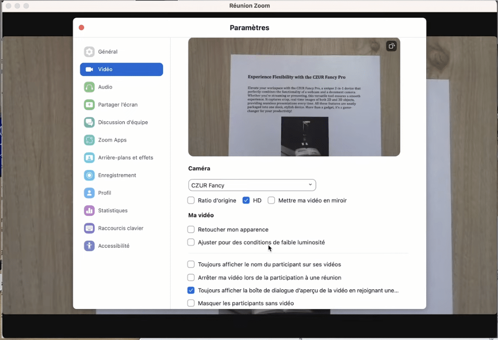Uncheck the HD checkbox
The image size is (498, 340).
click(246, 201)
